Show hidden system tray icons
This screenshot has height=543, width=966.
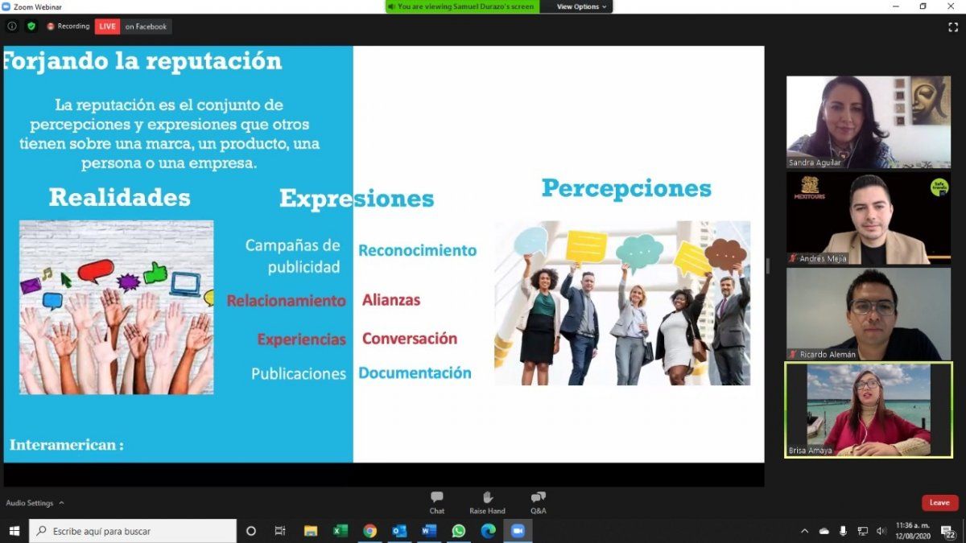coord(804,531)
